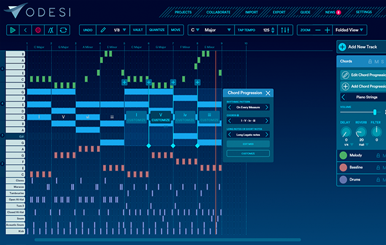Screen dimensions: 386x245
Task: Click the metronome icon
Action: pos(51,29)
